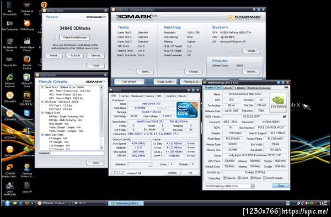Screen dimensions: 331x217
Task: Click the Result Details list scrollbar
Action: click(x=102, y=117)
